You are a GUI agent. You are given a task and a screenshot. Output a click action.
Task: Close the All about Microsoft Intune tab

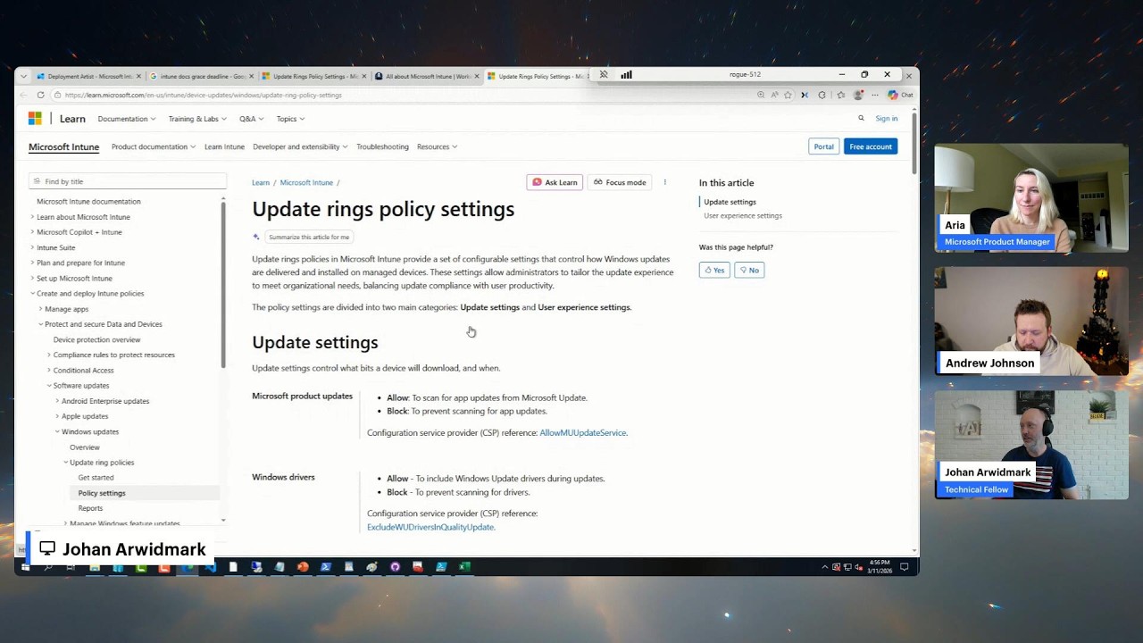[x=477, y=76]
